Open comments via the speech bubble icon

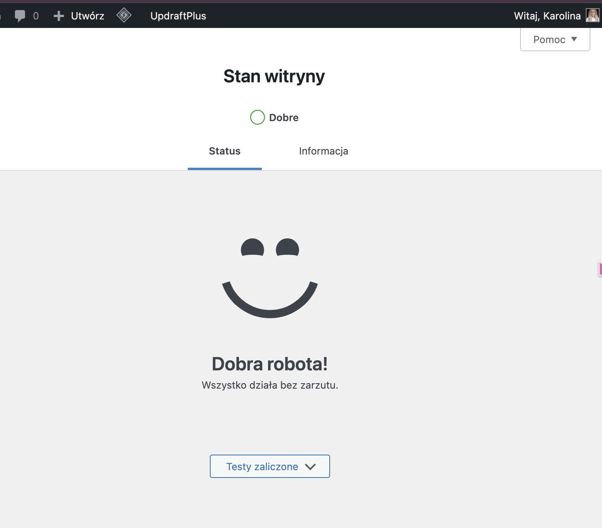(x=20, y=16)
